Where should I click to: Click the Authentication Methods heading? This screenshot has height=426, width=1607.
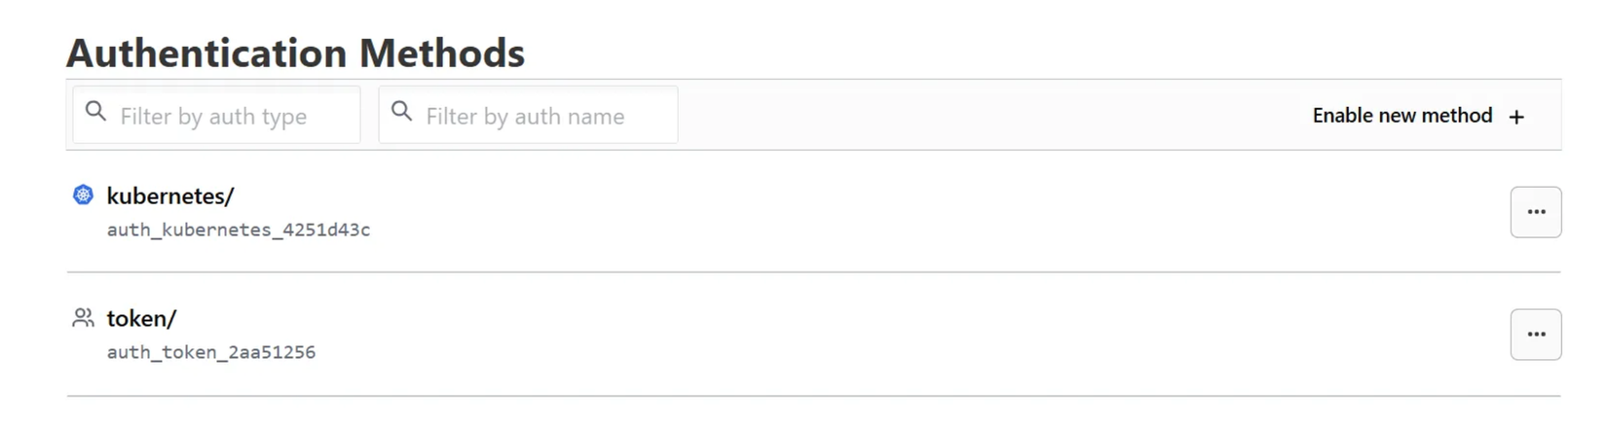tap(295, 53)
